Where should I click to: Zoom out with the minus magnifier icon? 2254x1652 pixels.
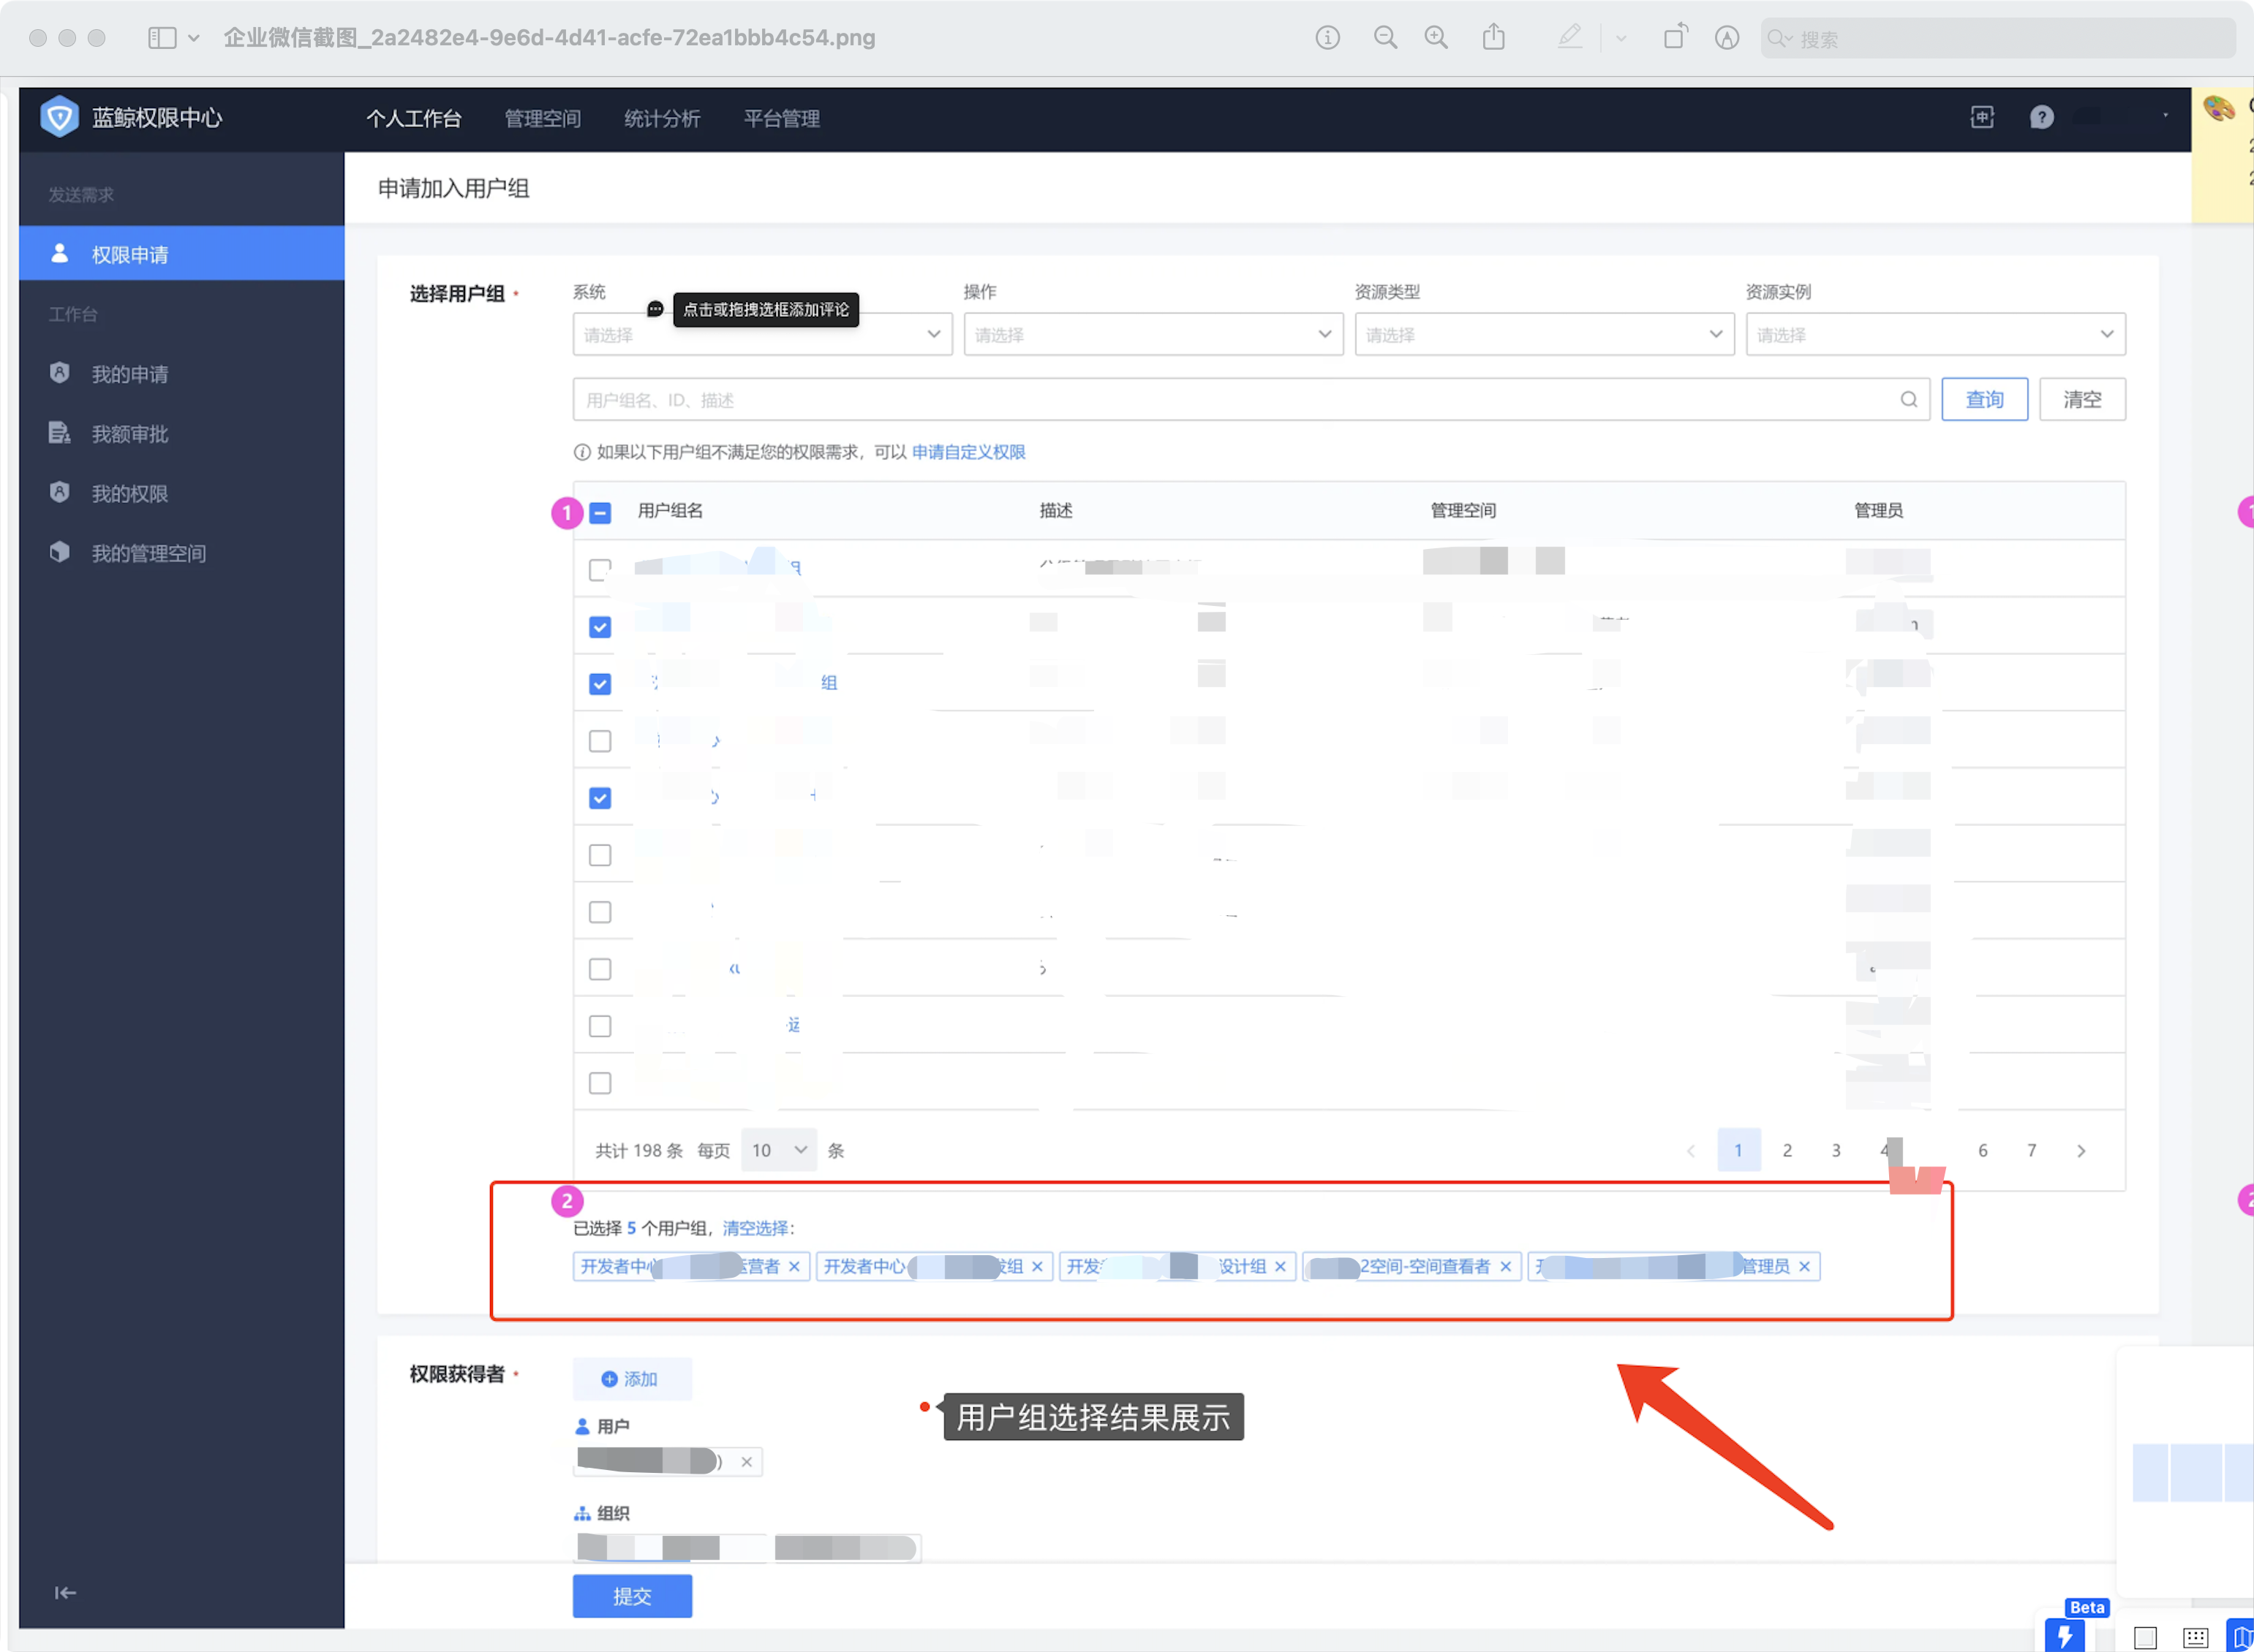point(1384,38)
